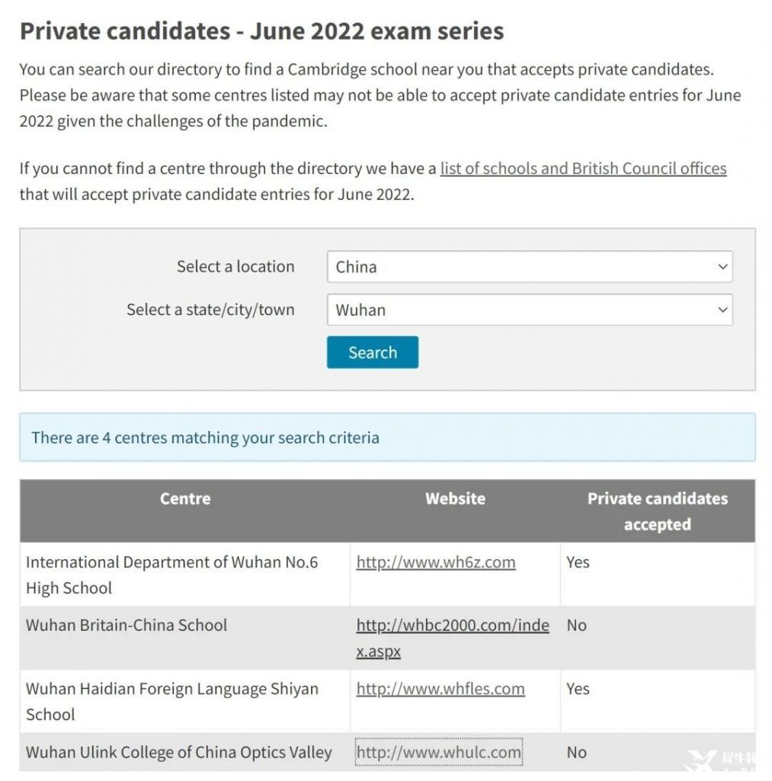
Task: Select the Wuhan Ulink College of China Optics Valley row
Action: tap(387, 752)
